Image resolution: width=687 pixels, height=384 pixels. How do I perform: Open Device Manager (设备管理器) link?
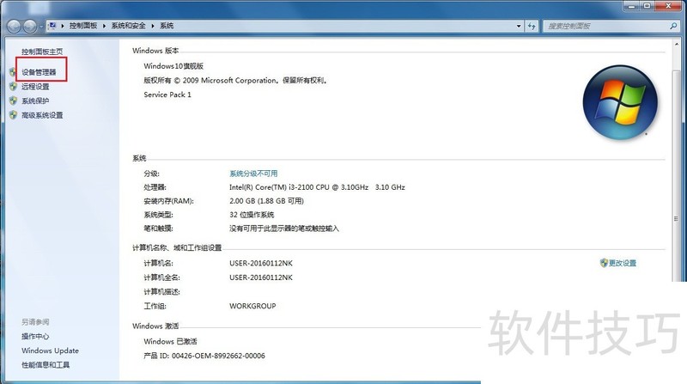39,72
